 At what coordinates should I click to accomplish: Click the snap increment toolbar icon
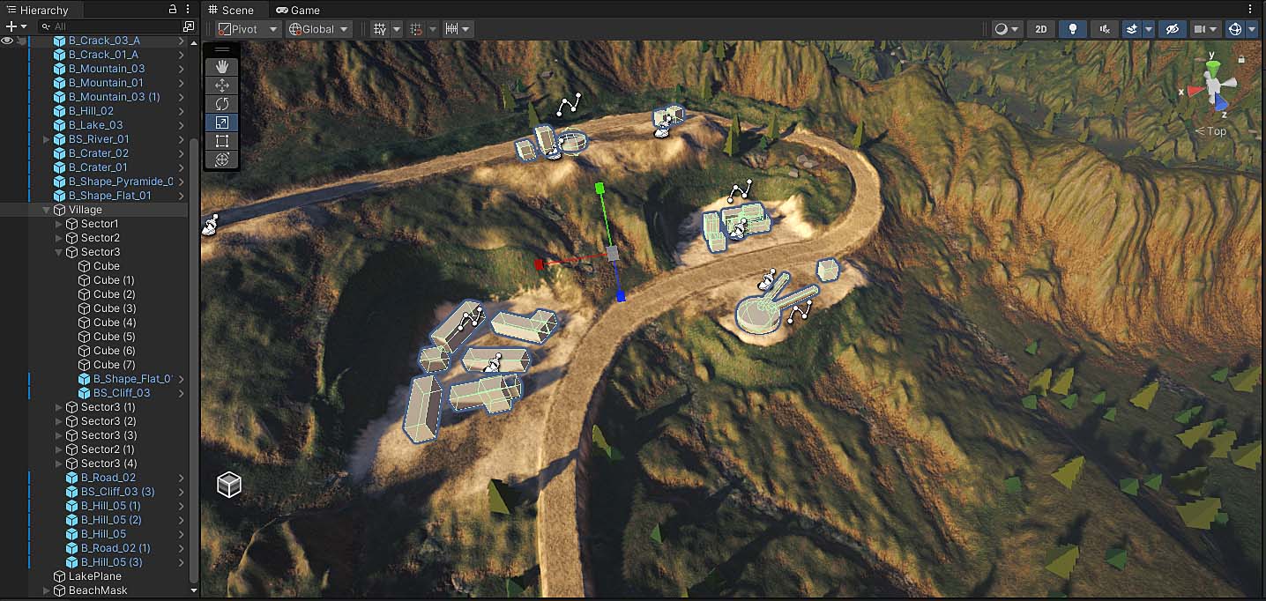coord(451,28)
